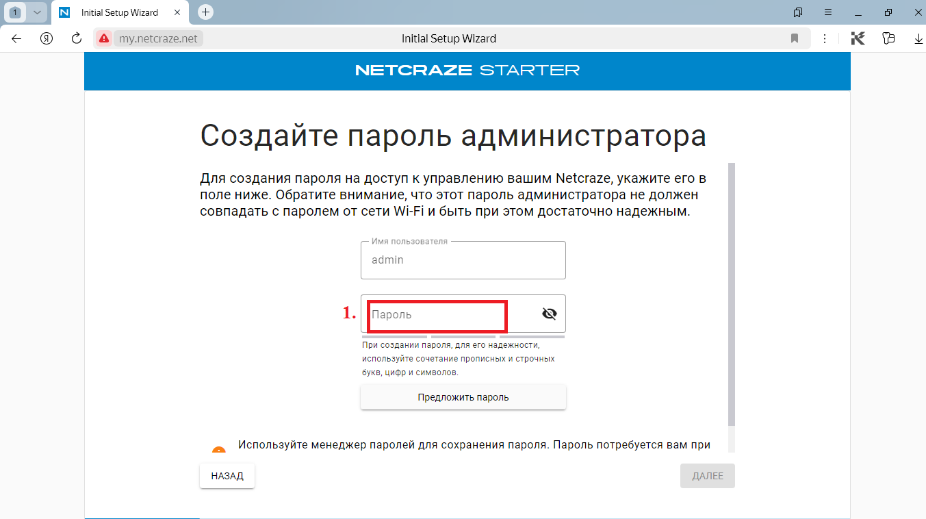Image resolution: width=926 pixels, height=519 pixels.
Task: Reload the Initial Setup Wizard page
Action: [x=76, y=38]
